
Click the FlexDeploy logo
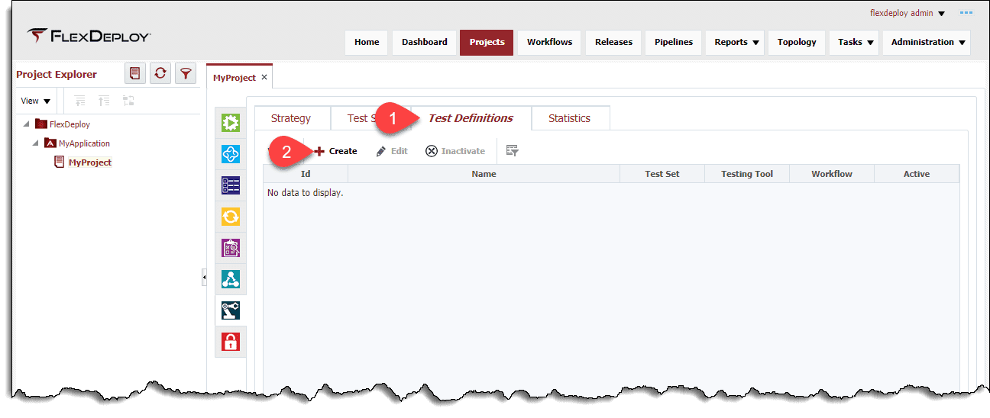click(89, 36)
